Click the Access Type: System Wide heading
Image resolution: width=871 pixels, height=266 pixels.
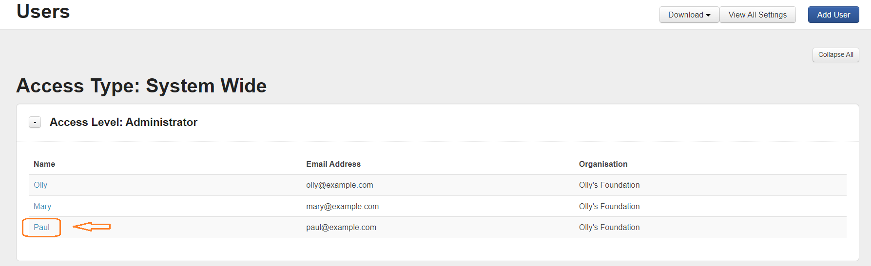[141, 86]
